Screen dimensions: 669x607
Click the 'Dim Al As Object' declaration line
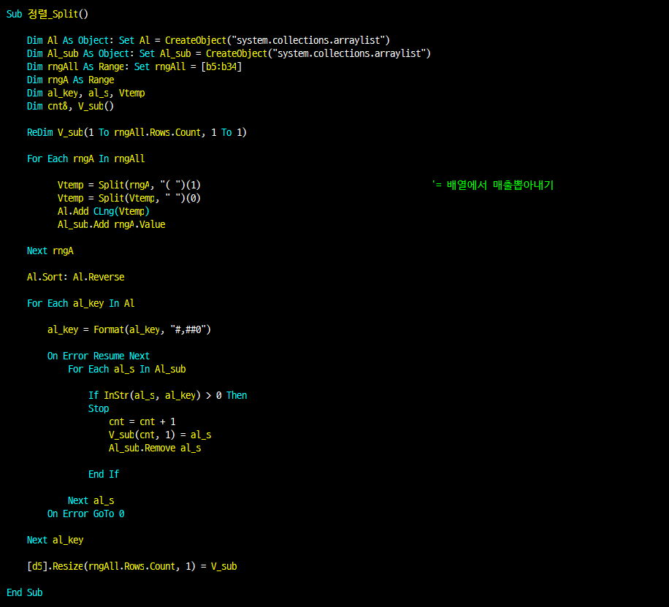208,41
